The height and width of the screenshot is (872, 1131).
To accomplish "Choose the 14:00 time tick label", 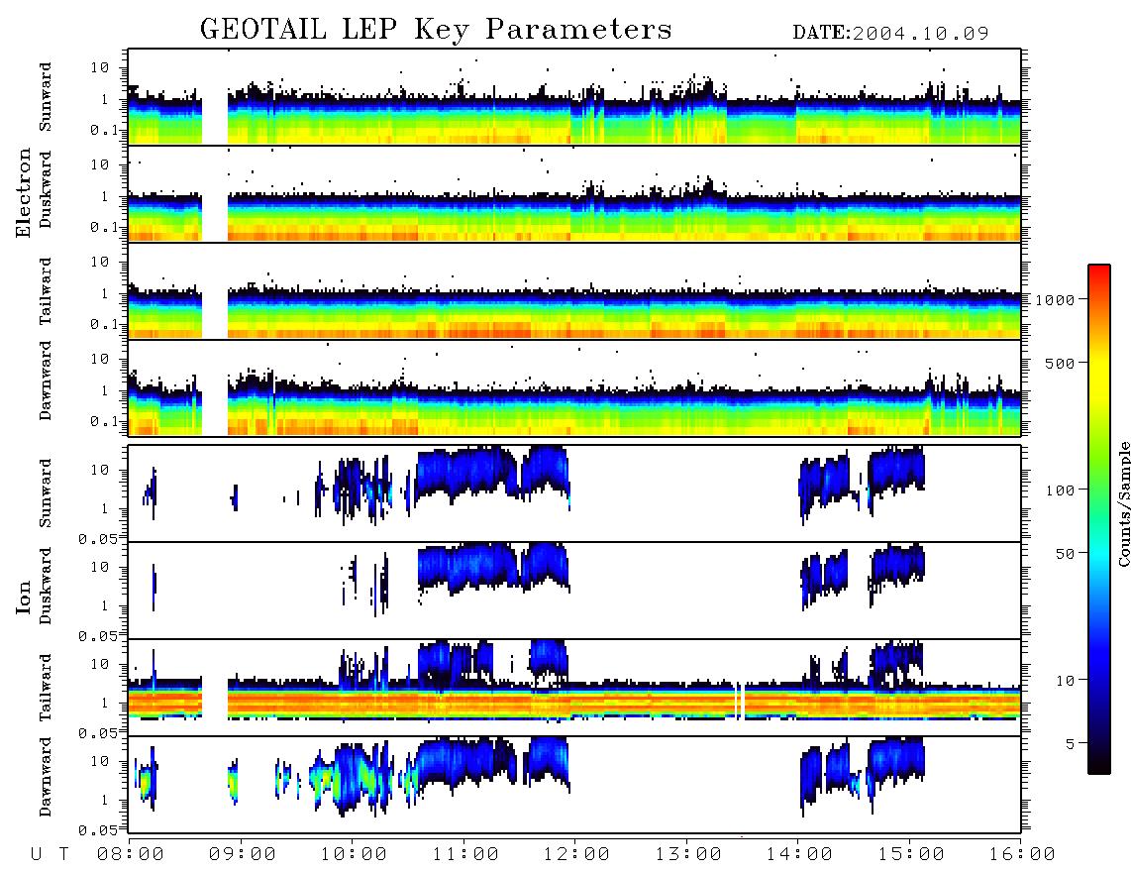I will click(799, 854).
